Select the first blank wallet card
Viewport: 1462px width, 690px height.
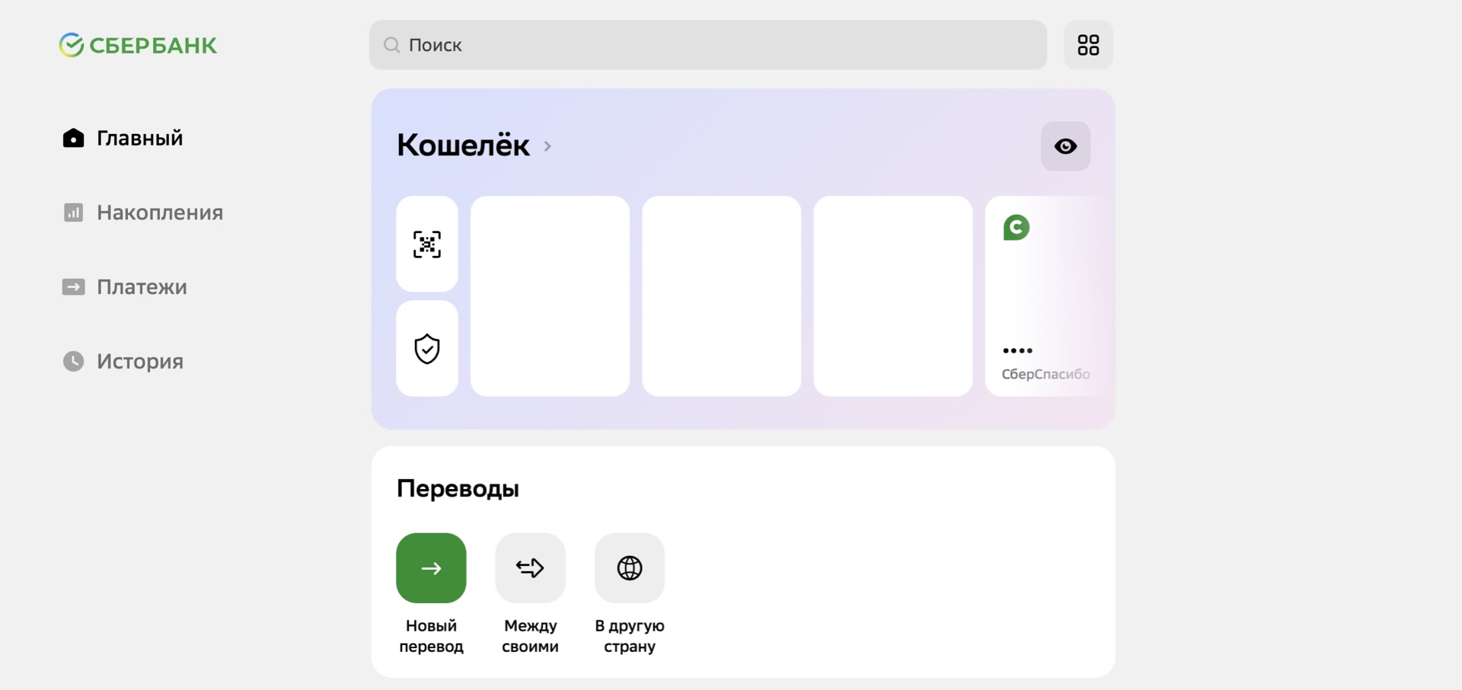pyautogui.click(x=550, y=296)
